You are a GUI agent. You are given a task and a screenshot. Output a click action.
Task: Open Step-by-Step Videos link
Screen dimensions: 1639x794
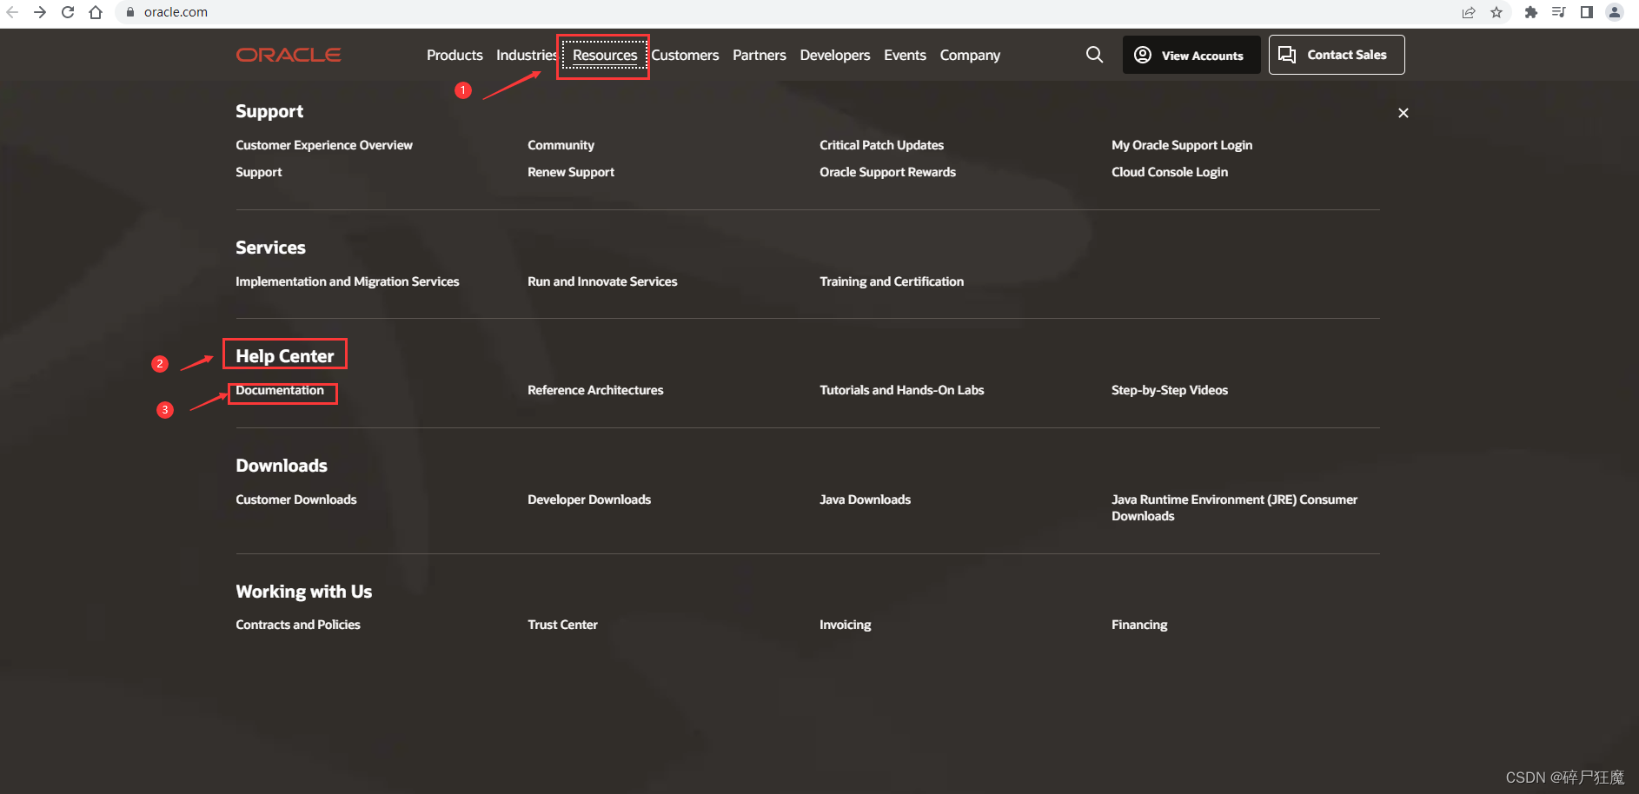pos(1170,390)
